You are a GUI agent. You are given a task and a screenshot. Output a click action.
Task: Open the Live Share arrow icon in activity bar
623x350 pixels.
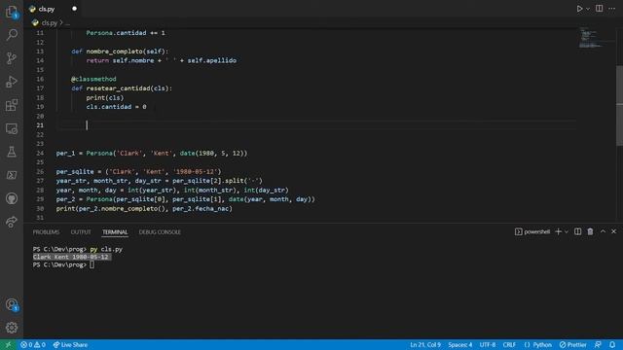[12, 222]
